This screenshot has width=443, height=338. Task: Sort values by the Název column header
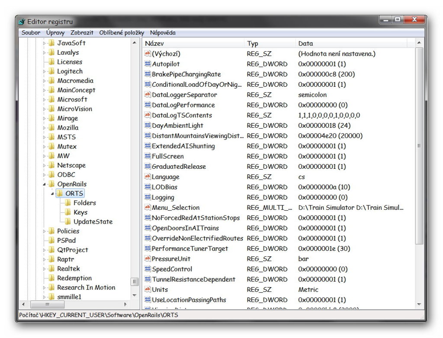coord(193,44)
